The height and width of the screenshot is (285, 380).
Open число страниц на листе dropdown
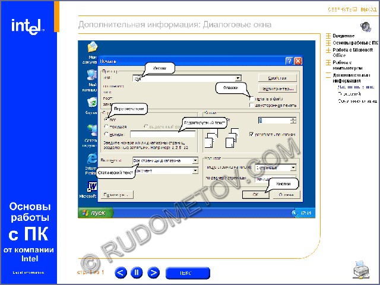click(x=293, y=167)
